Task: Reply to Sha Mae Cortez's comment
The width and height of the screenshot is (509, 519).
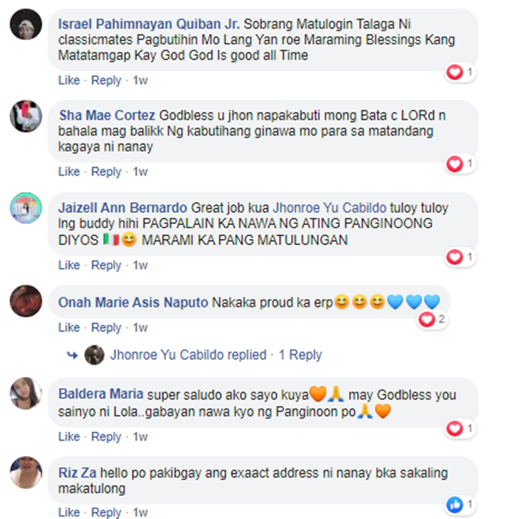Action: [107, 172]
